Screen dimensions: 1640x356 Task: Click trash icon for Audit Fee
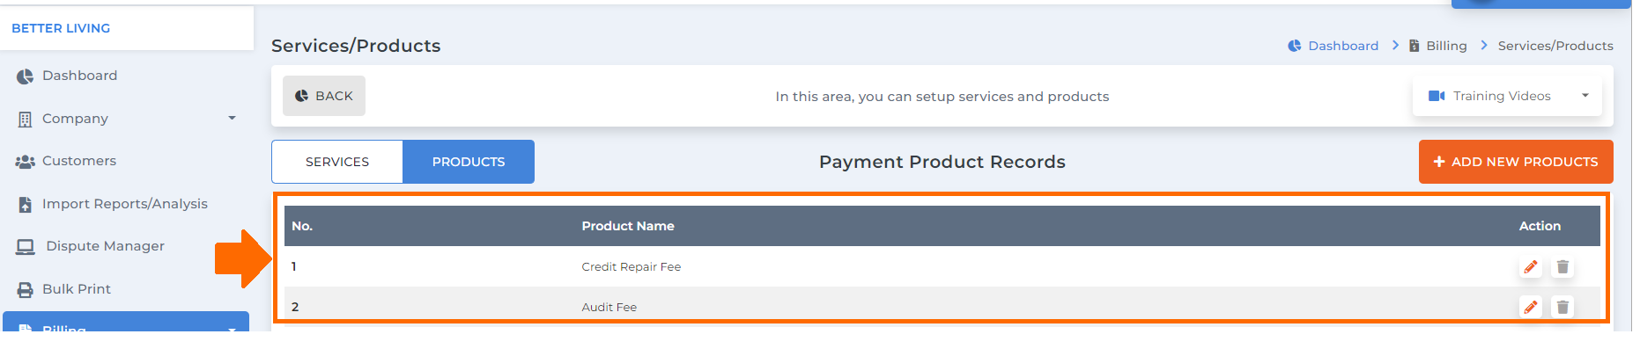(1562, 307)
